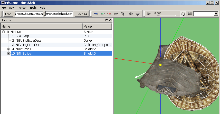Image resolution: width=220 pixels, height=114 pixels.
Task: Click the green eye view icon
Action: tap(103, 14)
